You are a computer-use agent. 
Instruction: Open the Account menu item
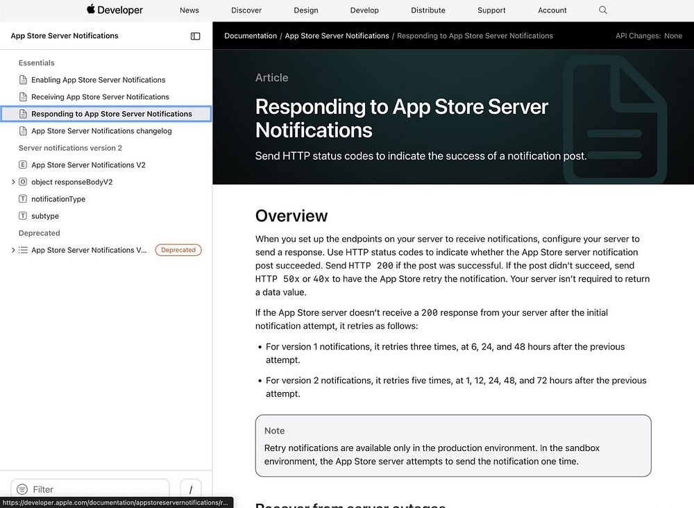coord(552,10)
